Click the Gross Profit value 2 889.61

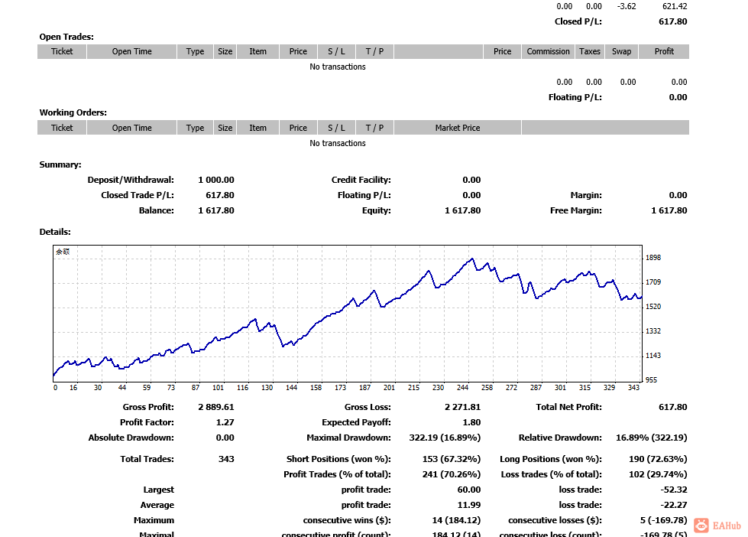(216, 408)
